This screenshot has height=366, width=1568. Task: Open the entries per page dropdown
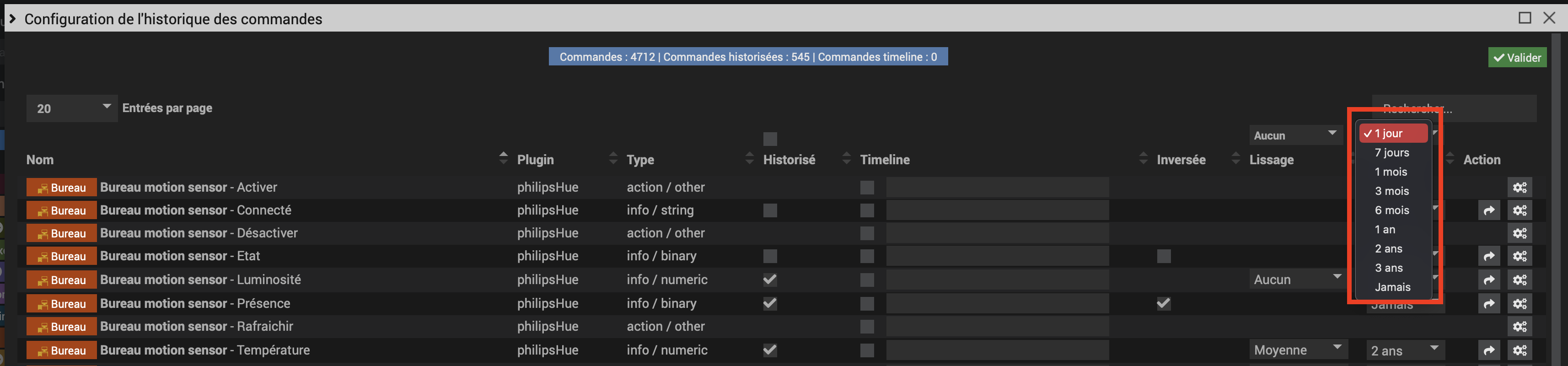[x=72, y=108]
